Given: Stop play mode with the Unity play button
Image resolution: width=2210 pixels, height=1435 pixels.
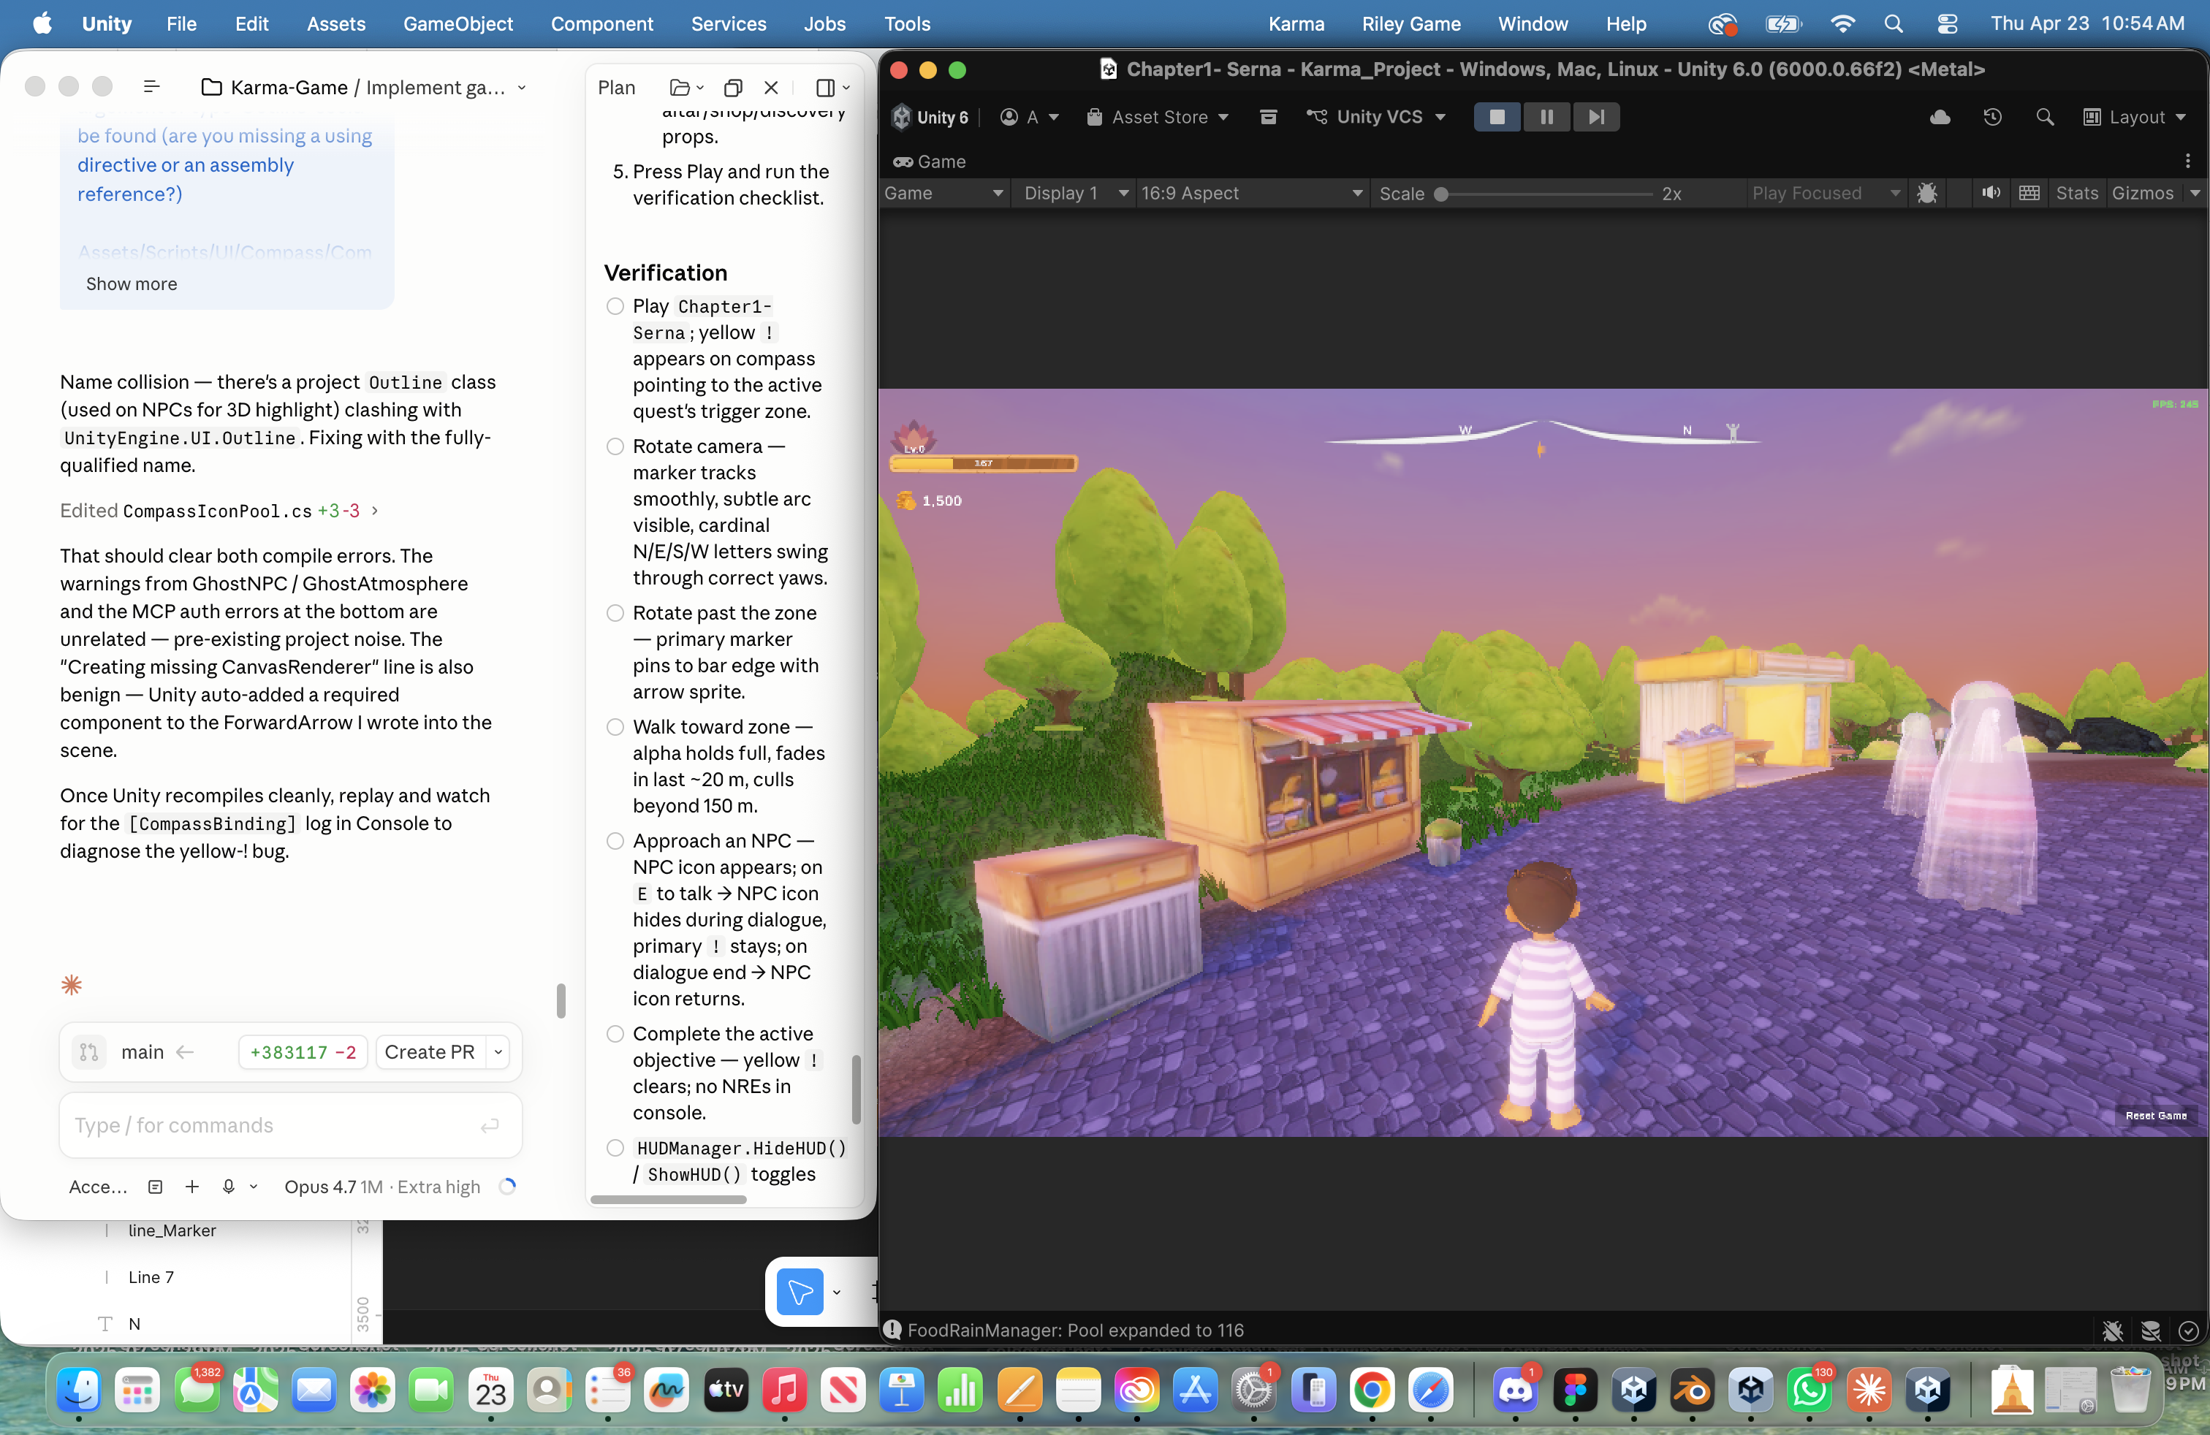Looking at the screenshot, I should click(x=1497, y=117).
